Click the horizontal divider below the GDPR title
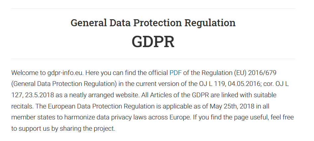This screenshot has height=141, width=314. (x=153, y=59)
